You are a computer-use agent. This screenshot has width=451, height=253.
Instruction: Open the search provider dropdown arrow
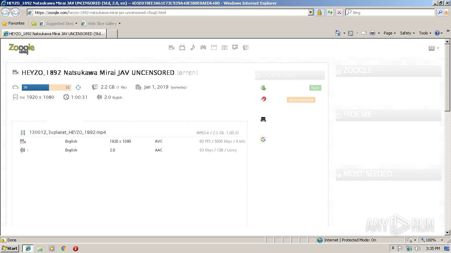tap(447, 12)
